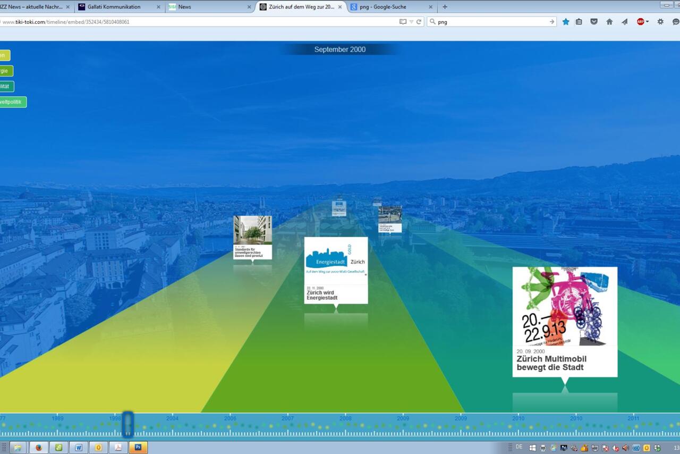This screenshot has width=680, height=454.
Task: Open the Adblock Plus dropdown menu
Action: point(647,22)
